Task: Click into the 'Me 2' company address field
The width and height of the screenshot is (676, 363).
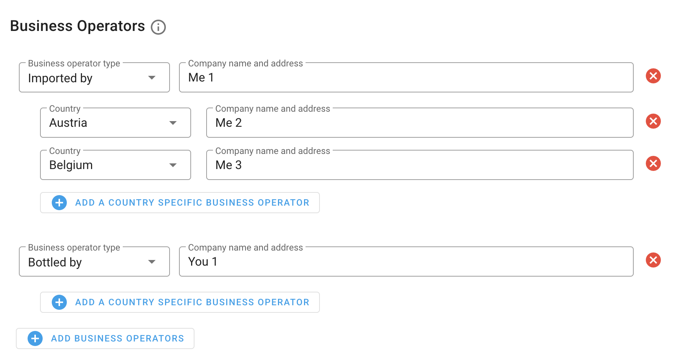Action: click(x=419, y=123)
